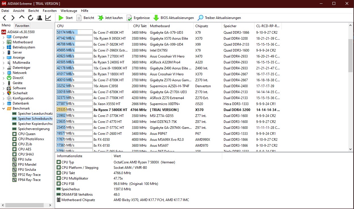This screenshot has width=354, height=209.
Task: Go back with the left arrow icon
Action: click(4, 18)
